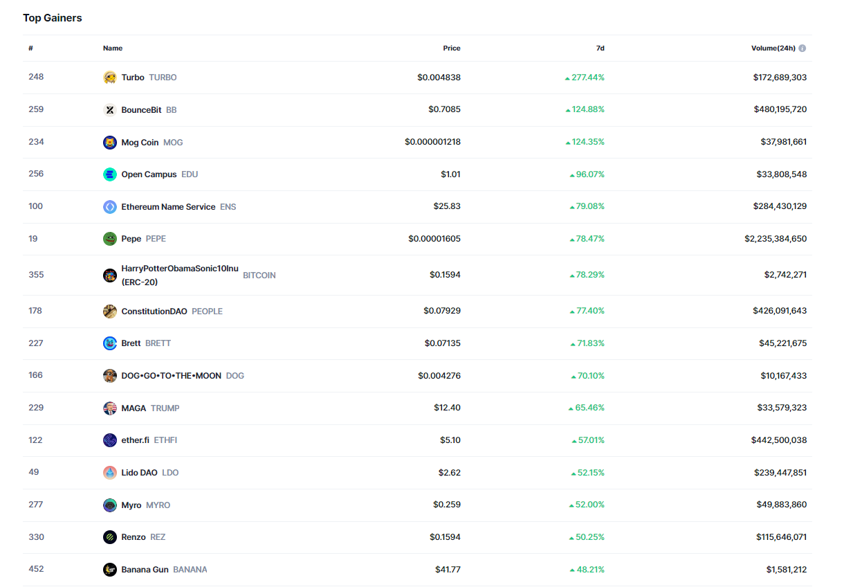Click the Volume(24h) info icon
Image resolution: width=862 pixels, height=587 pixels.
[x=803, y=48]
